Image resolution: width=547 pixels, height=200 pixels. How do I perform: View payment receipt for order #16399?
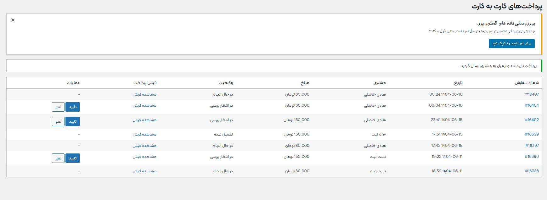pos(144,134)
